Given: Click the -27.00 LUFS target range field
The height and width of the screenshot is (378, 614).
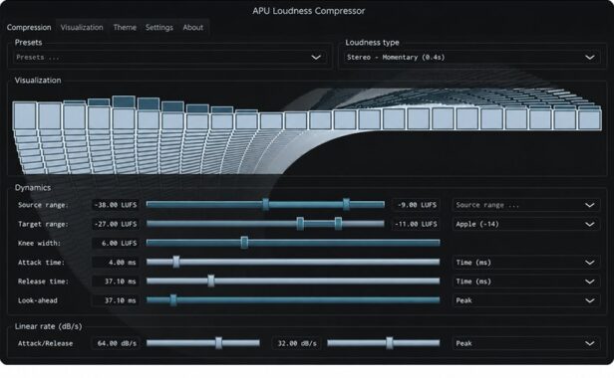Looking at the screenshot, I should pyautogui.click(x=116, y=224).
